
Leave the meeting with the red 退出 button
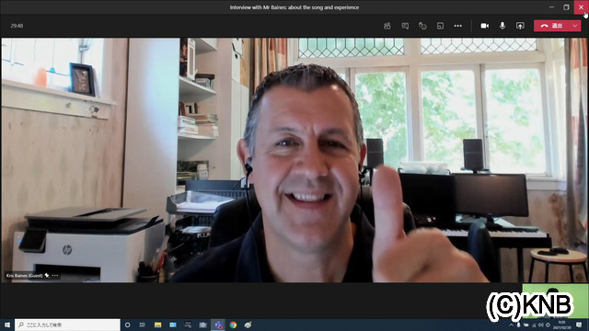552,26
